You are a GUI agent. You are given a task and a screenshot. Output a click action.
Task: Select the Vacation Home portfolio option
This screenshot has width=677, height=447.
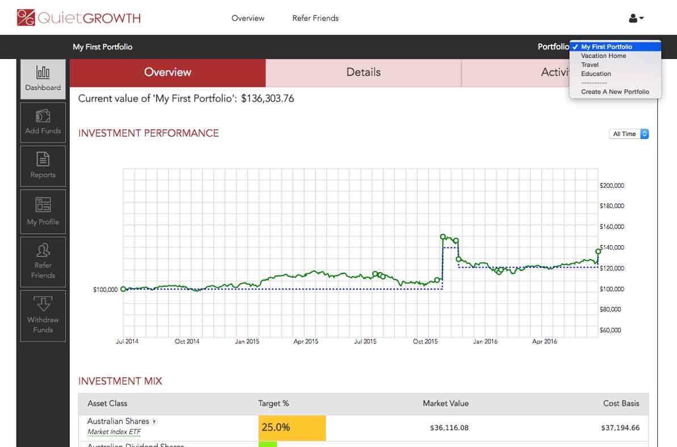[x=603, y=56]
